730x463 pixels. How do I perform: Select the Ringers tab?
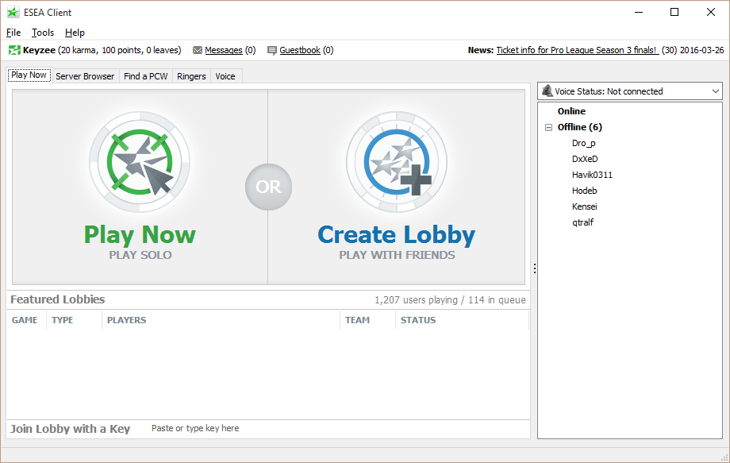tap(191, 76)
